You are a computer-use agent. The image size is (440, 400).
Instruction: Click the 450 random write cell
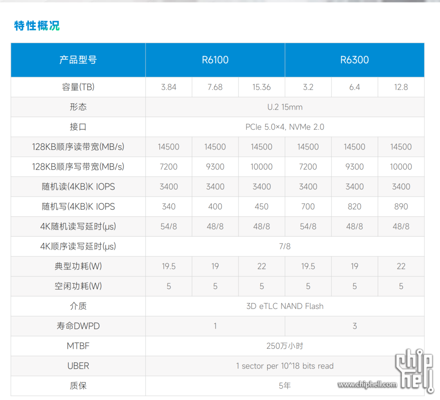(x=261, y=207)
